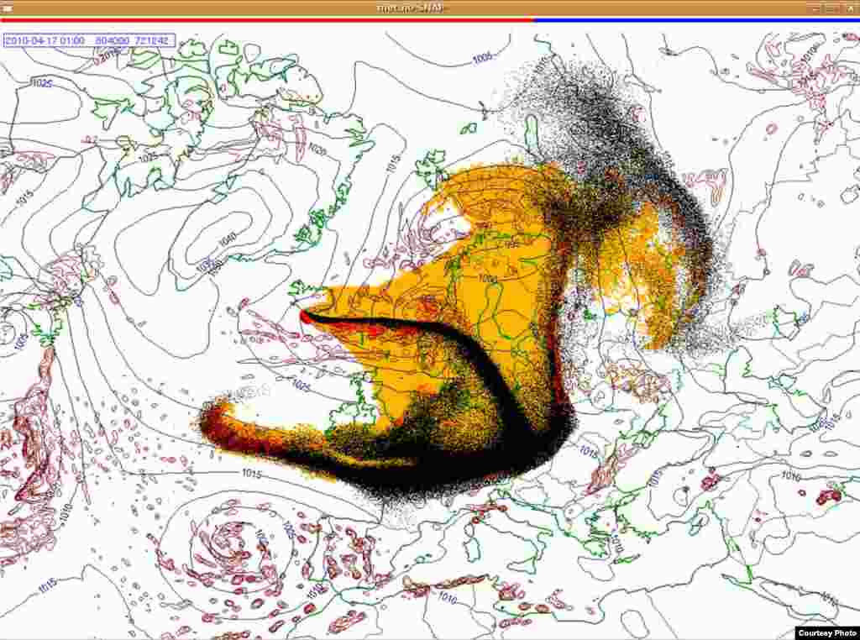Click the Courtesy Photo watermark label

pos(827,632)
